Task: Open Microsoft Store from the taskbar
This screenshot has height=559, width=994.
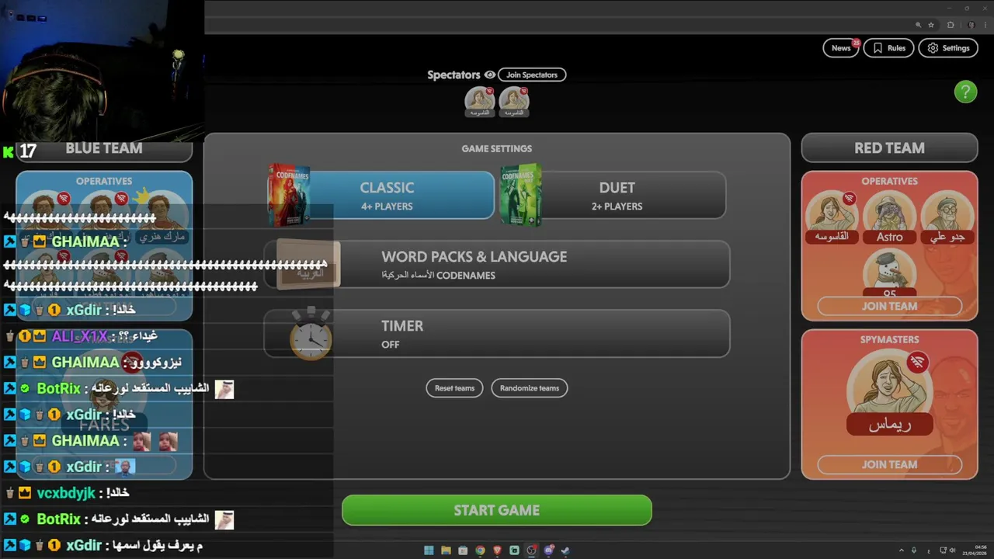Action: pos(463,550)
